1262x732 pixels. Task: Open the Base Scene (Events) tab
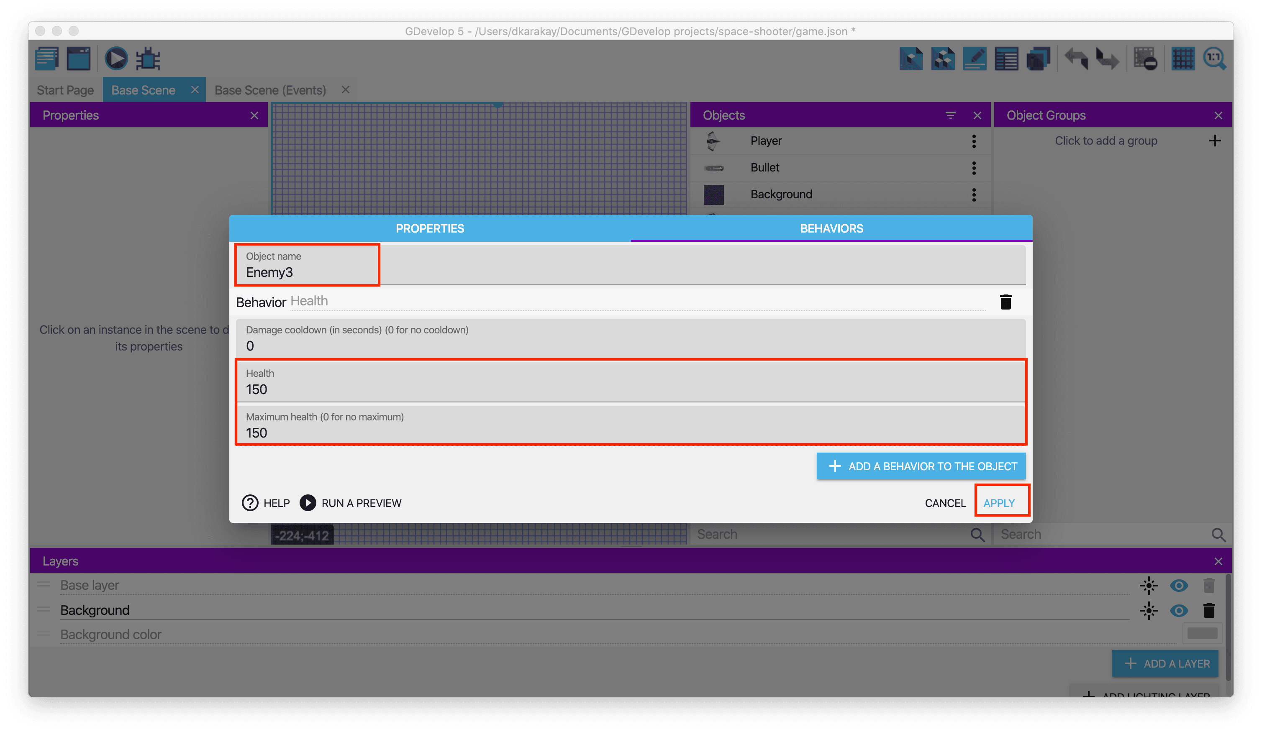[x=270, y=90]
